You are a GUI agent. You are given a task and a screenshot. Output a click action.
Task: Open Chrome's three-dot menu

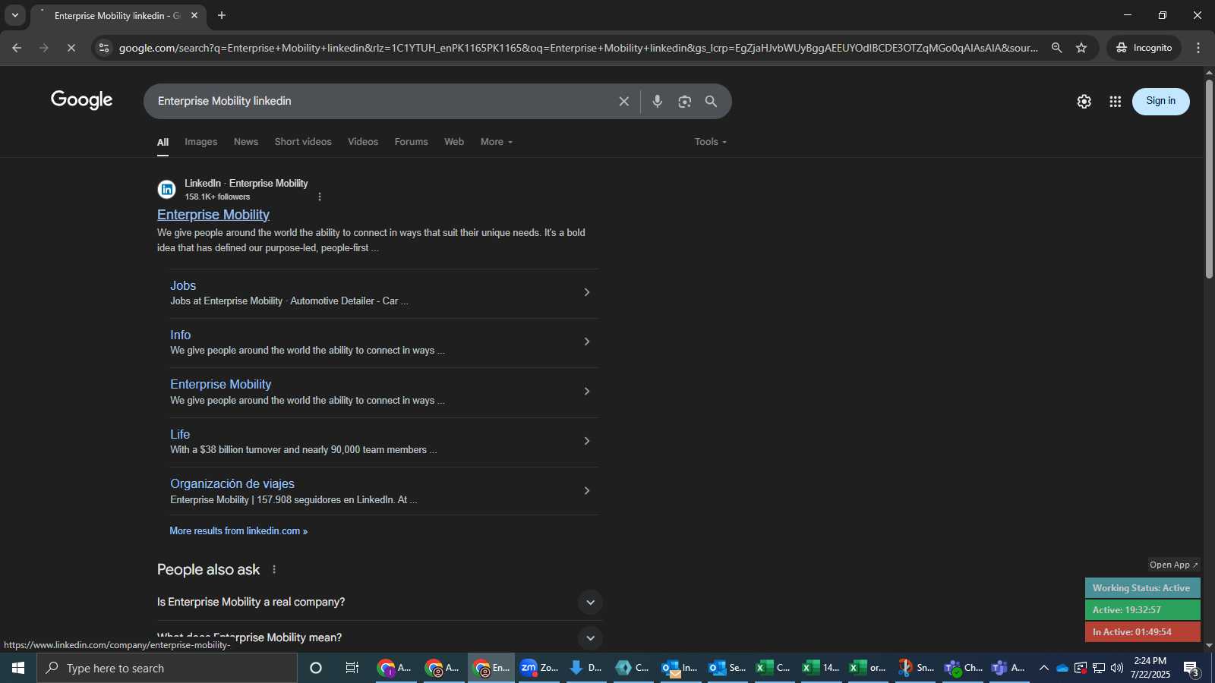1198,48
